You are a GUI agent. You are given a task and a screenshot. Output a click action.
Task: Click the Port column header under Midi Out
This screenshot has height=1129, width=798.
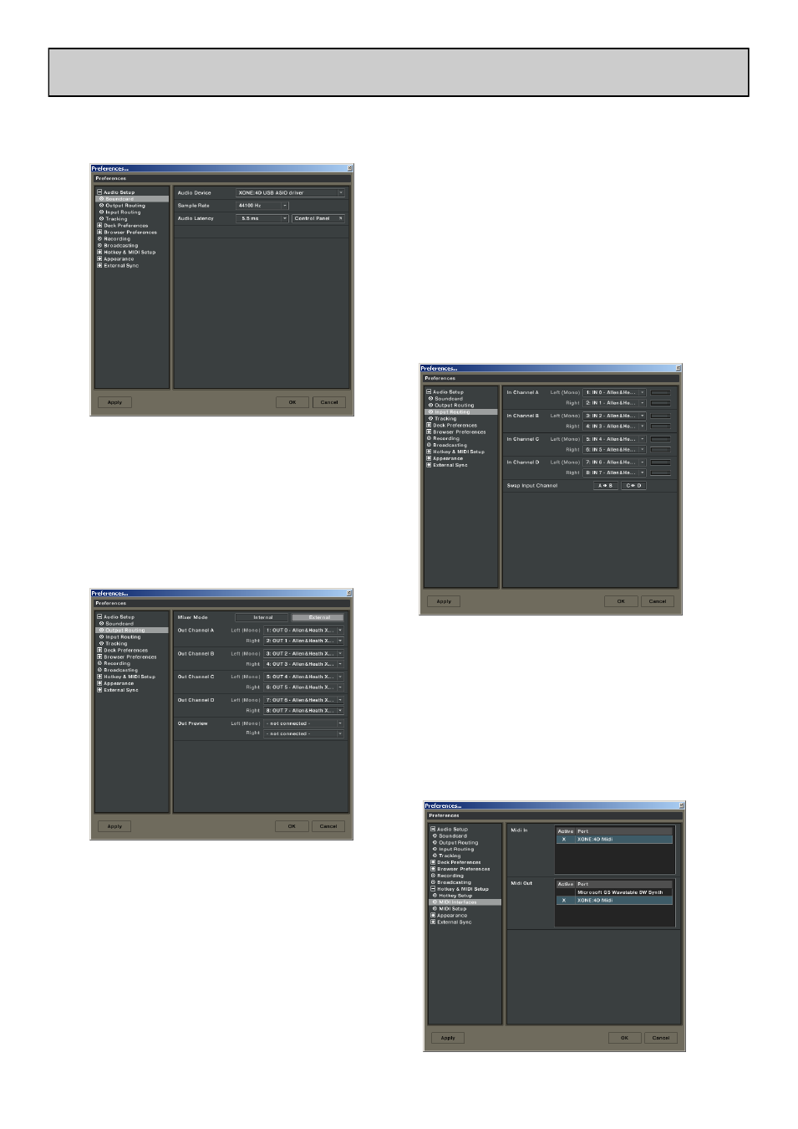624,884
